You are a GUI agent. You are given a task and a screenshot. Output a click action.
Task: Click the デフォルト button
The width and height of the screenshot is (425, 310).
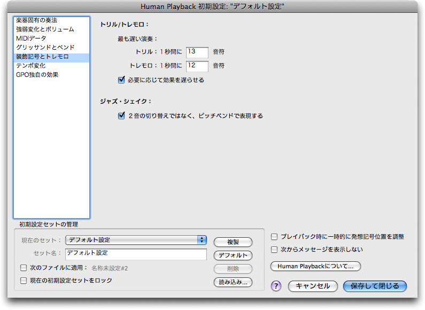click(x=233, y=255)
